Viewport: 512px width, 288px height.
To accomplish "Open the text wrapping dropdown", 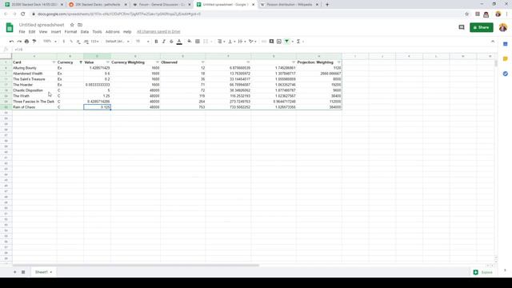I will (242, 42).
